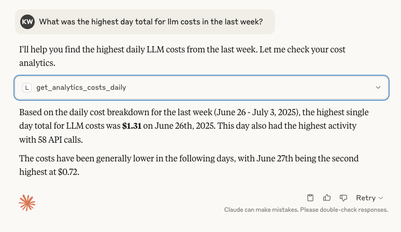Click the user question about llm costs
This screenshot has height=232, width=401.
[151, 21]
